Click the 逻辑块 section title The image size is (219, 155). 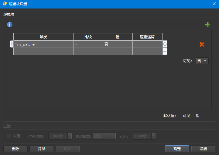[9, 15]
